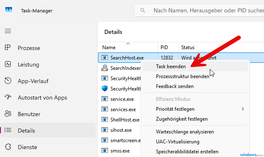
Task: Select the services.exe row
Action: [x=123, y=109]
